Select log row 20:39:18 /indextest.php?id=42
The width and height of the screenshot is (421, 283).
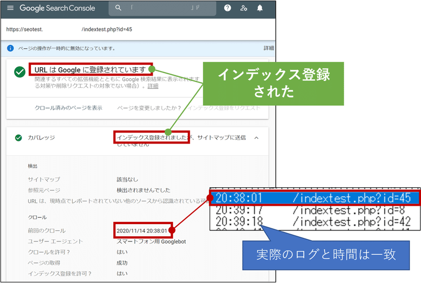[x=314, y=222]
